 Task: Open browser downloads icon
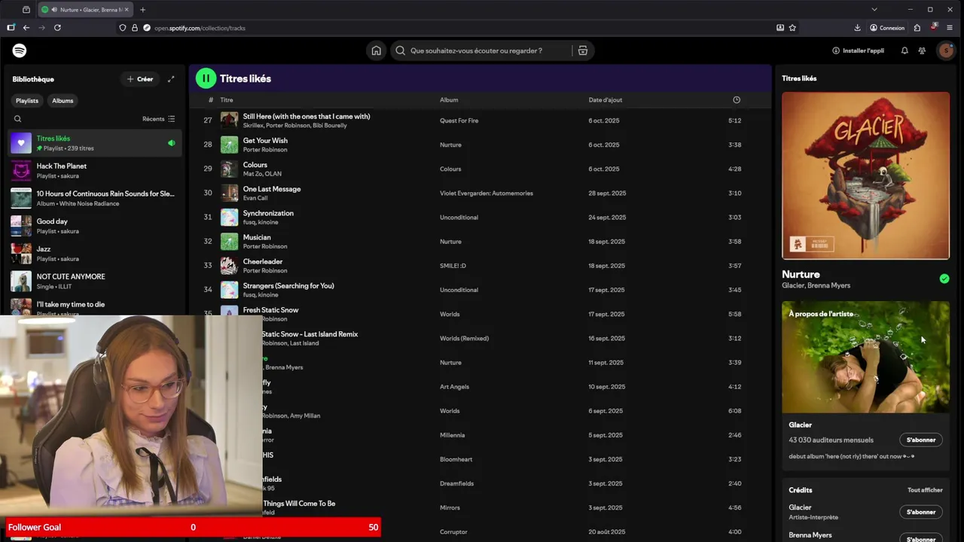(857, 28)
